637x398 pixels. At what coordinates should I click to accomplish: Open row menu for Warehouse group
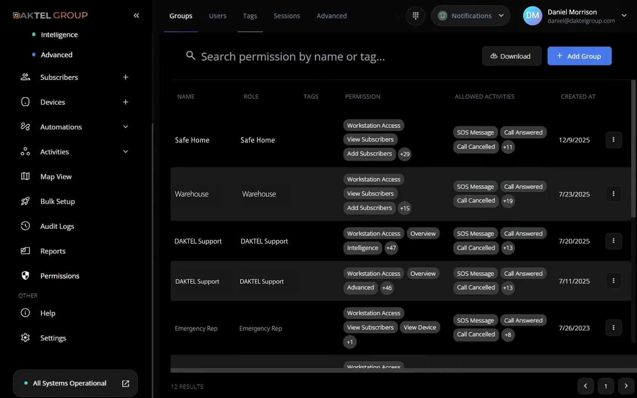click(614, 194)
